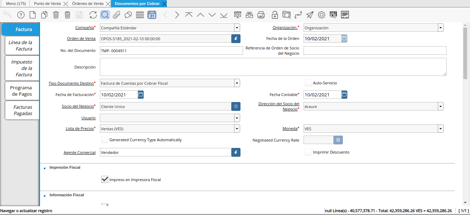Open the Línea de la Factura tab
The height and width of the screenshot is (215, 470).
coord(21,46)
